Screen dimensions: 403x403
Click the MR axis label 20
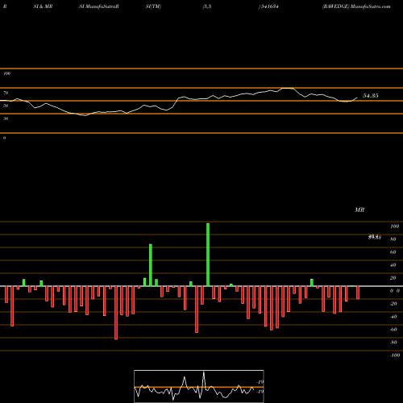click(x=393, y=278)
